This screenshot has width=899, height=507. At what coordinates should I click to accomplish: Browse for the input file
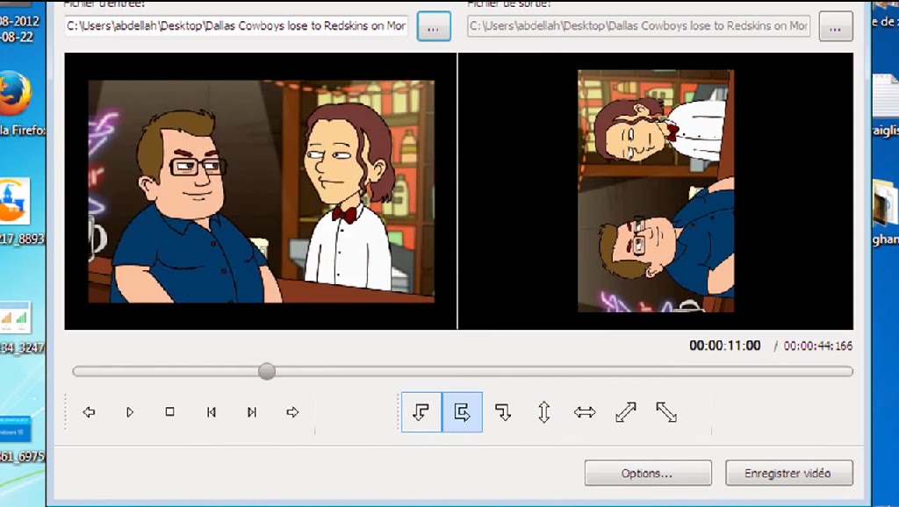tap(433, 26)
